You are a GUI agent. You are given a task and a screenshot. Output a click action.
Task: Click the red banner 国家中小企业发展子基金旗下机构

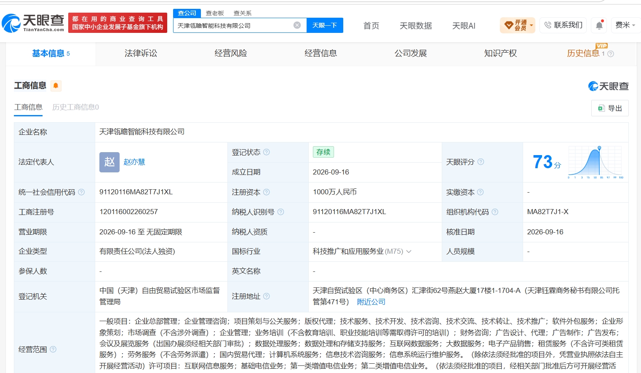[x=118, y=23]
